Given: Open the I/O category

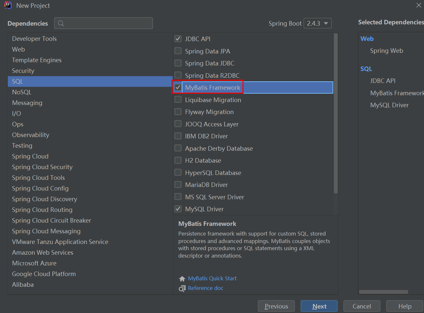Looking at the screenshot, I should pos(90,113).
